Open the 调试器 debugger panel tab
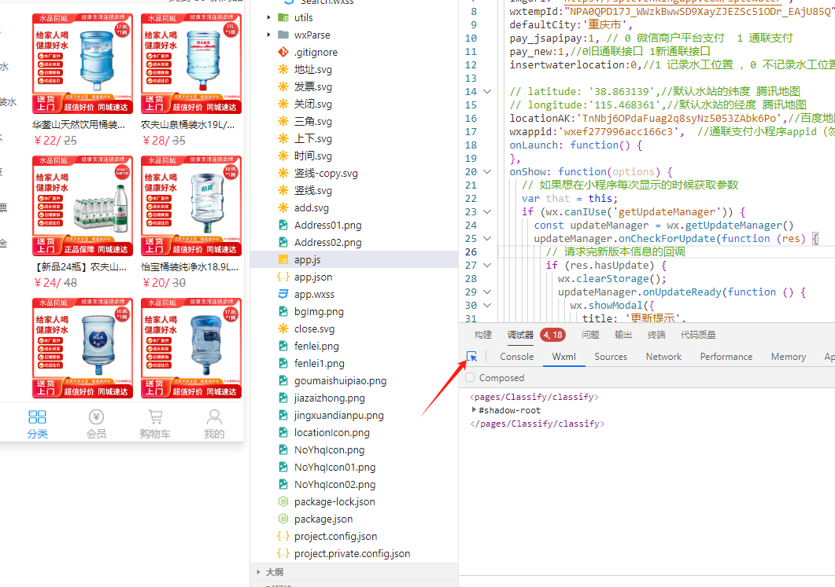Image resolution: width=835 pixels, height=587 pixels. (520, 335)
